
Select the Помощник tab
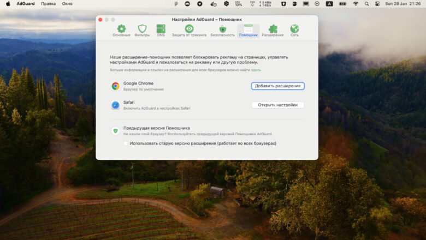(248, 31)
